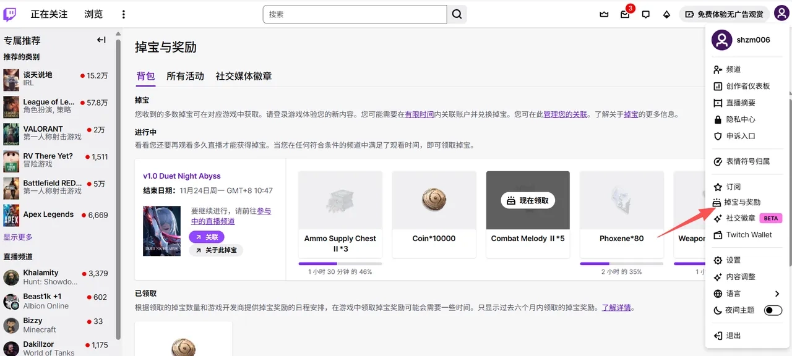Open the three-dot more menu

pyautogui.click(x=123, y=14)
